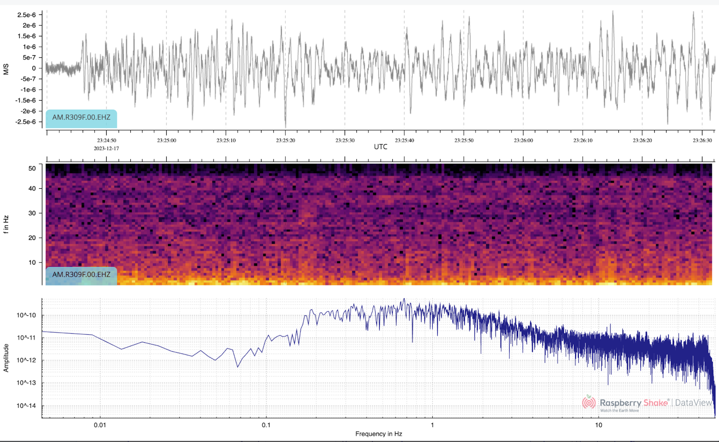719x442 pixels.
Task: Click the 23:24:50 time axis marker
Action: click(107, 141)
